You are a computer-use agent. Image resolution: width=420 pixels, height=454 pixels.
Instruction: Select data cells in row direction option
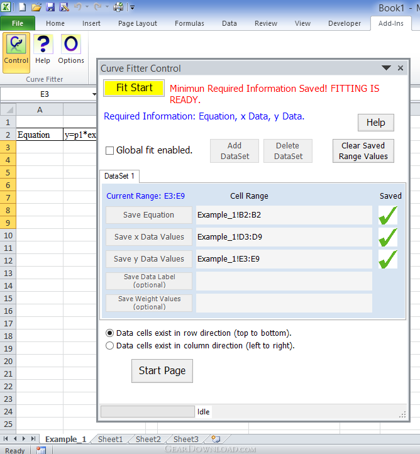[109, 333]
